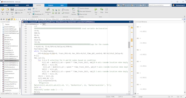Click the Open folder icon
The width and height of the screenshot is (186, 98).
pyautogui.click(x=7, y=9)
